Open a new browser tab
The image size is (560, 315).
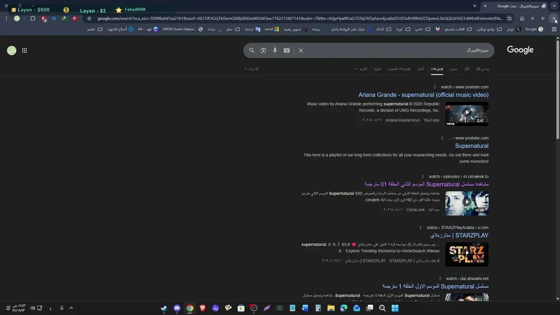[475, 6]
